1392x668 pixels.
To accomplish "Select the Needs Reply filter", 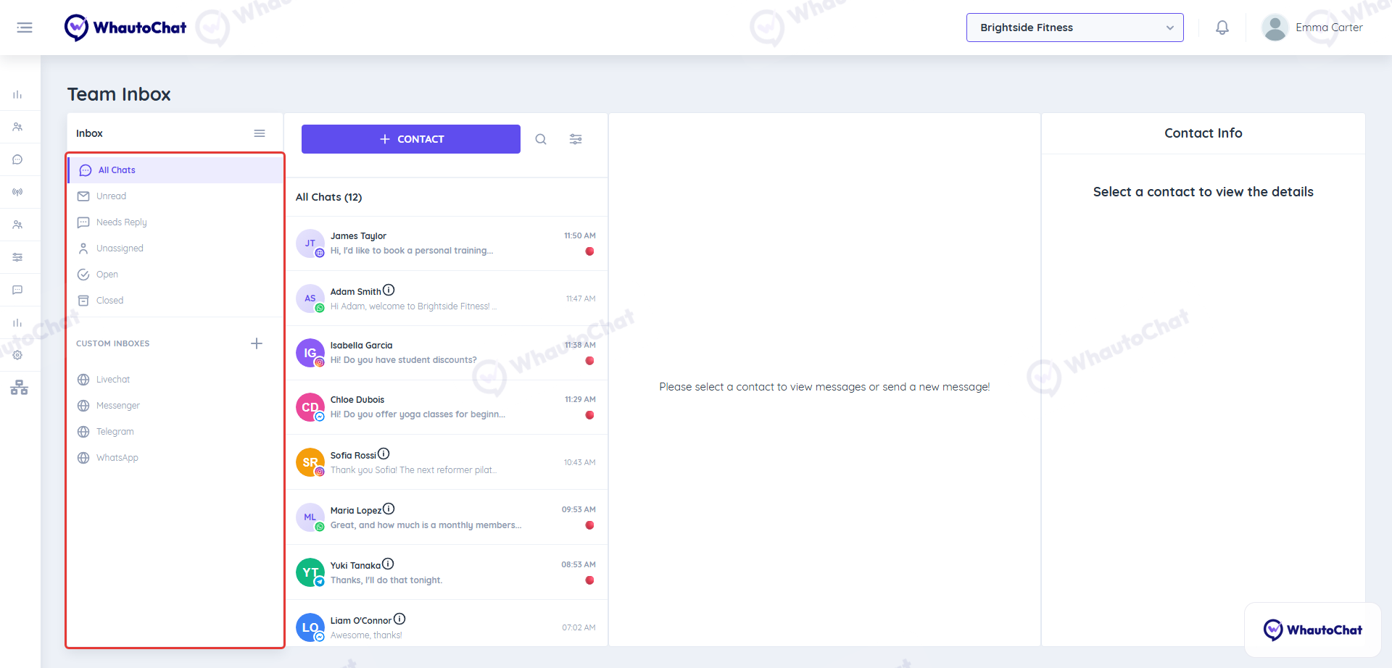I will 175,222.
